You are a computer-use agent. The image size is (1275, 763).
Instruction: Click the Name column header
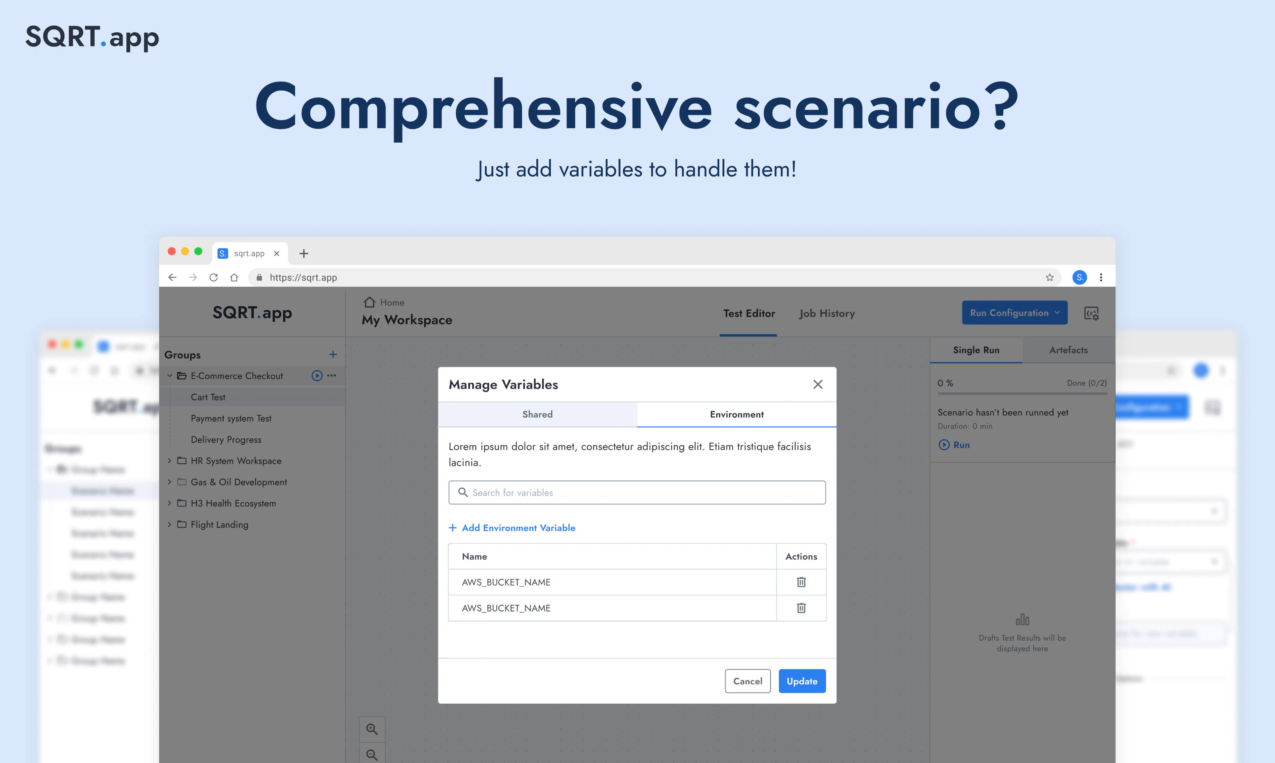(x=474, y=556)
